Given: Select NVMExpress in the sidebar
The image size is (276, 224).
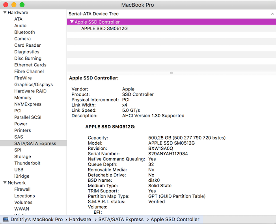Looking at the screenshot, I should 28,104.
